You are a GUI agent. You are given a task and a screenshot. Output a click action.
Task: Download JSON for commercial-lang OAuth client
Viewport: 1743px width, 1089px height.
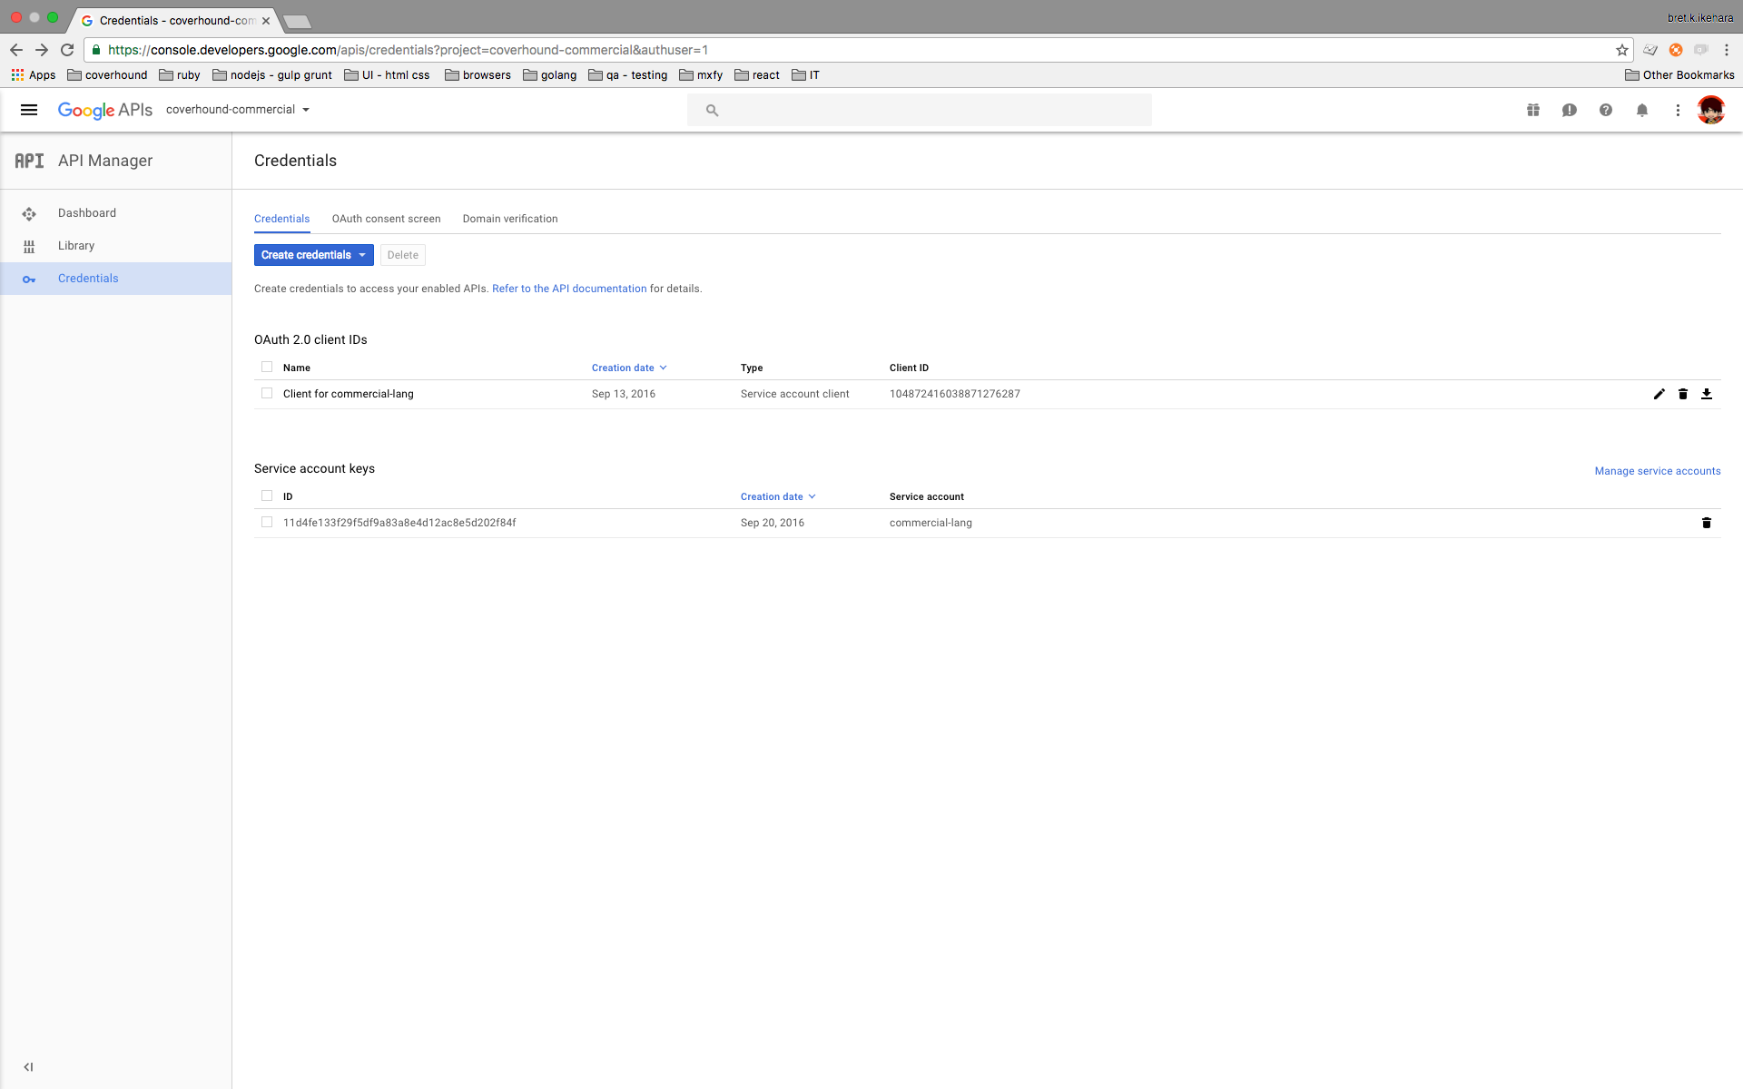1706,394
